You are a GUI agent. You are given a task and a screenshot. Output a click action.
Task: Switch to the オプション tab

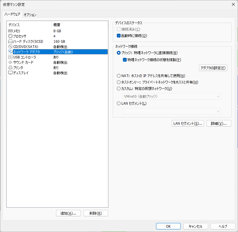30,15
